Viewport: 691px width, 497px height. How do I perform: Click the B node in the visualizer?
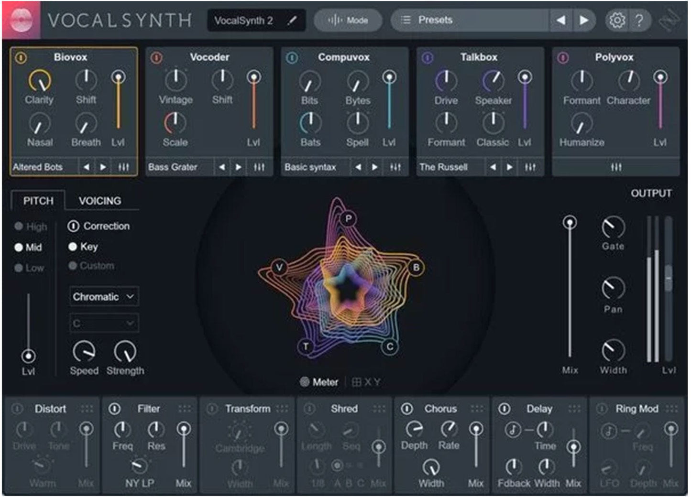coord(416,268)
